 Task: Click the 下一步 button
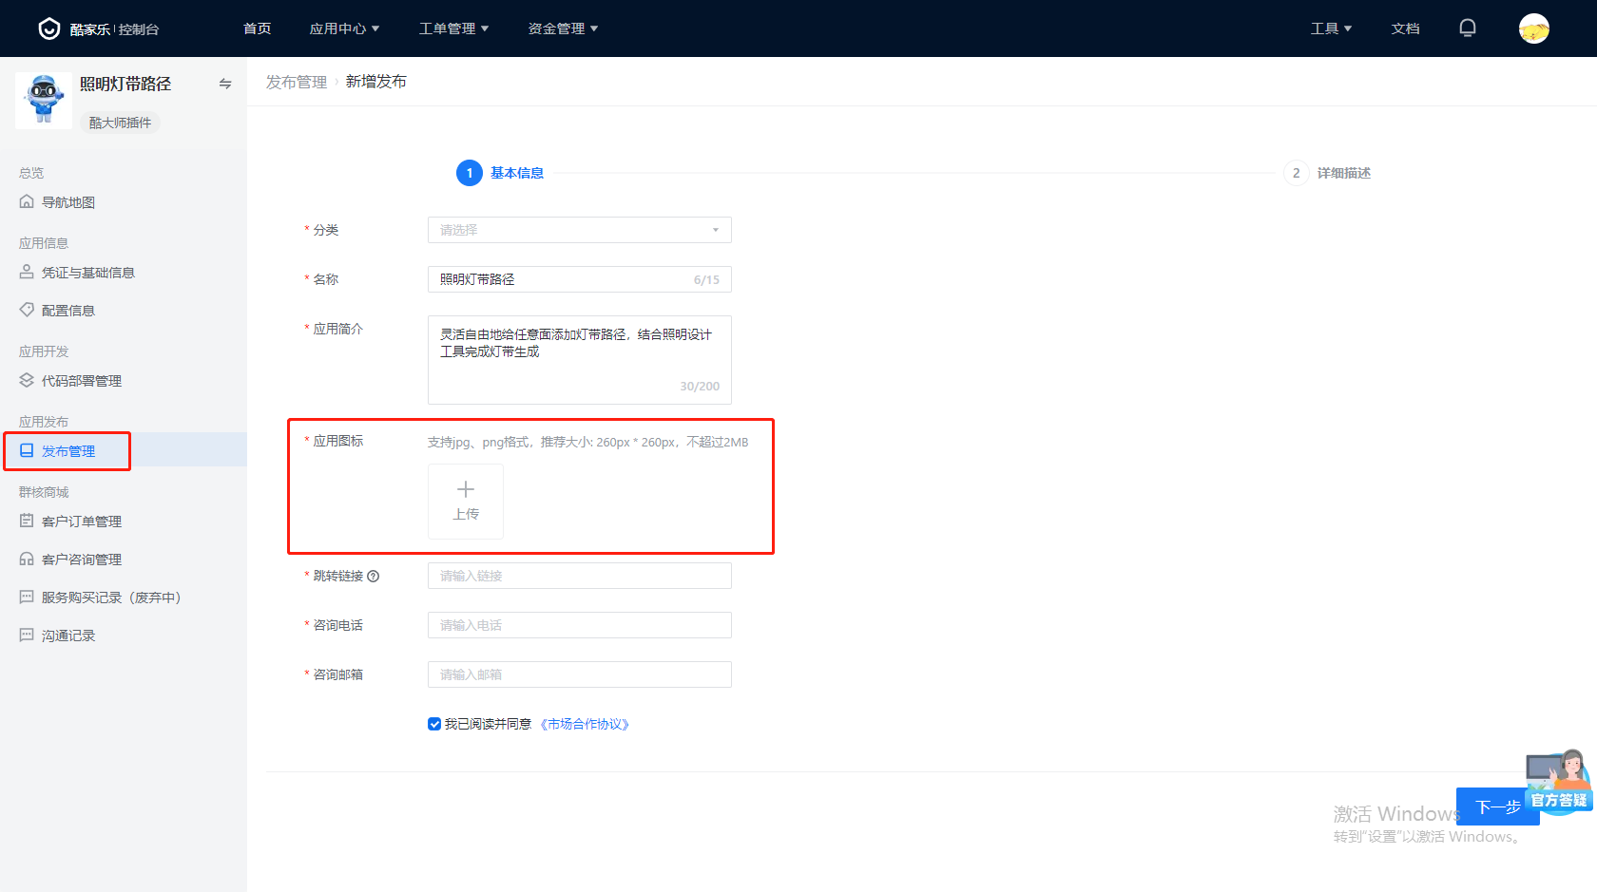[1497, 807]
